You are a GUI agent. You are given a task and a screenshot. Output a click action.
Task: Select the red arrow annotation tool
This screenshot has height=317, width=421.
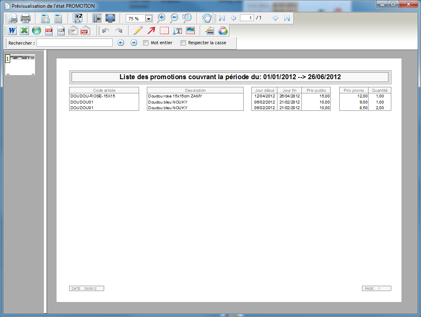coord(151,31)
